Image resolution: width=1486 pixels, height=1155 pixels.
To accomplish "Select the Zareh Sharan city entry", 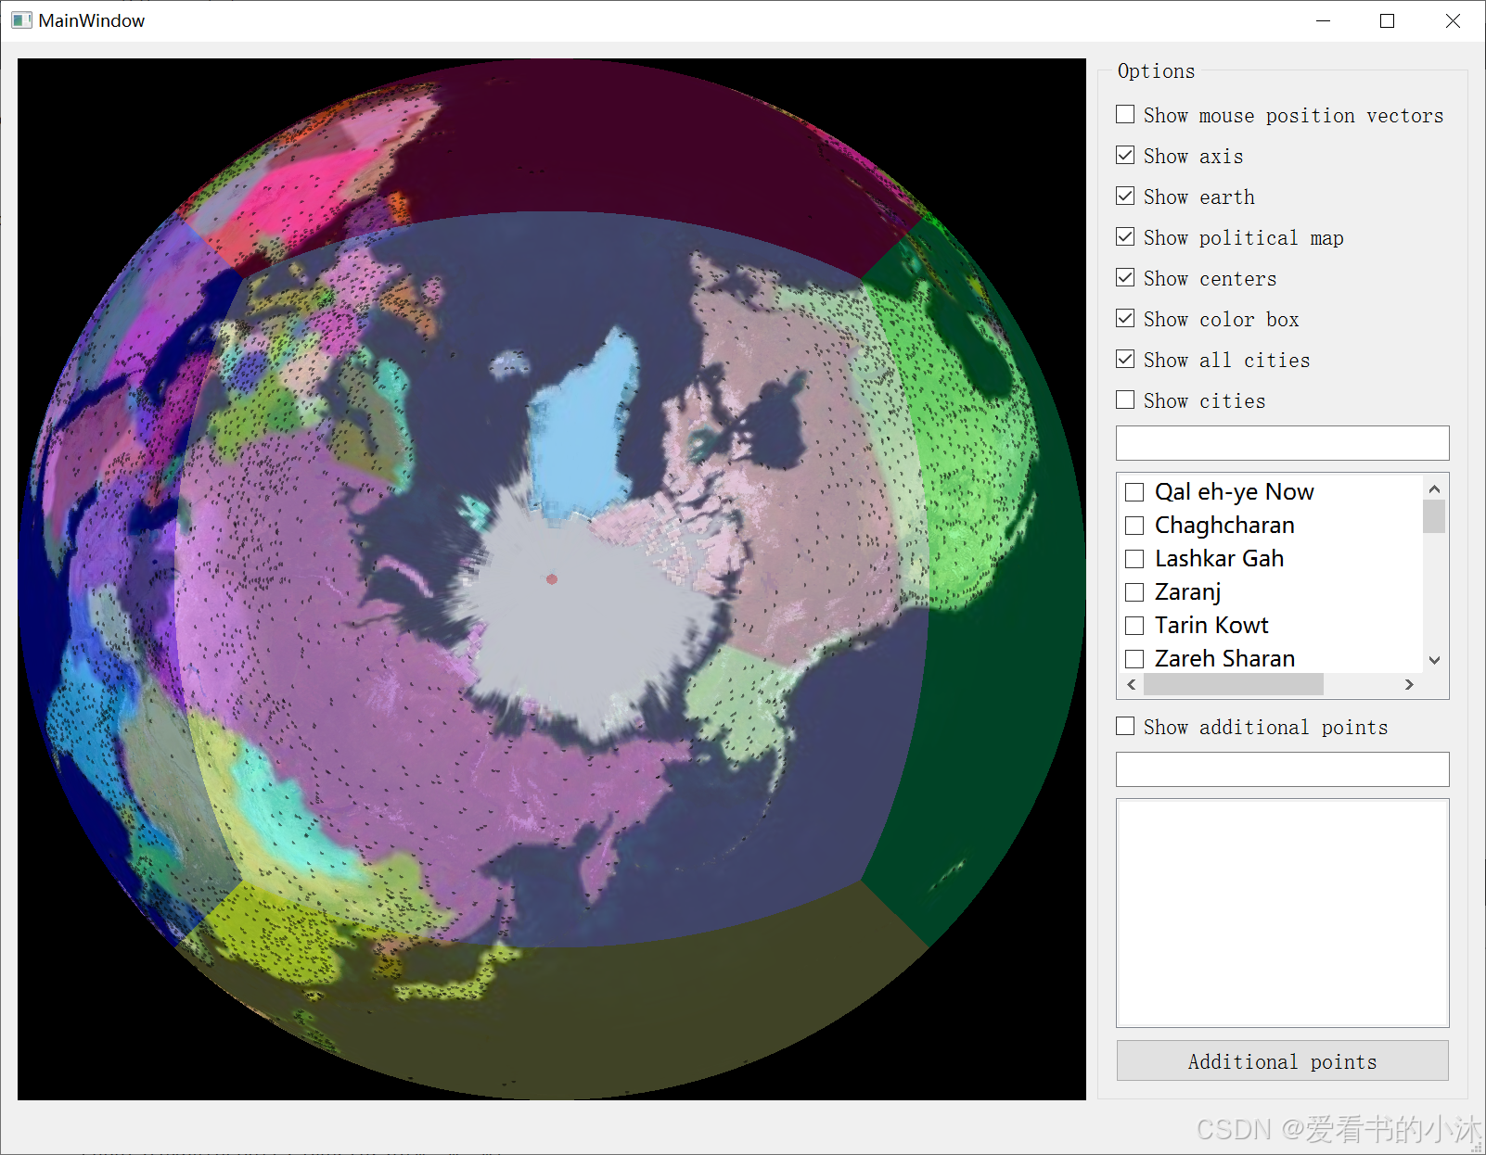I will [x=1134, y=659].
